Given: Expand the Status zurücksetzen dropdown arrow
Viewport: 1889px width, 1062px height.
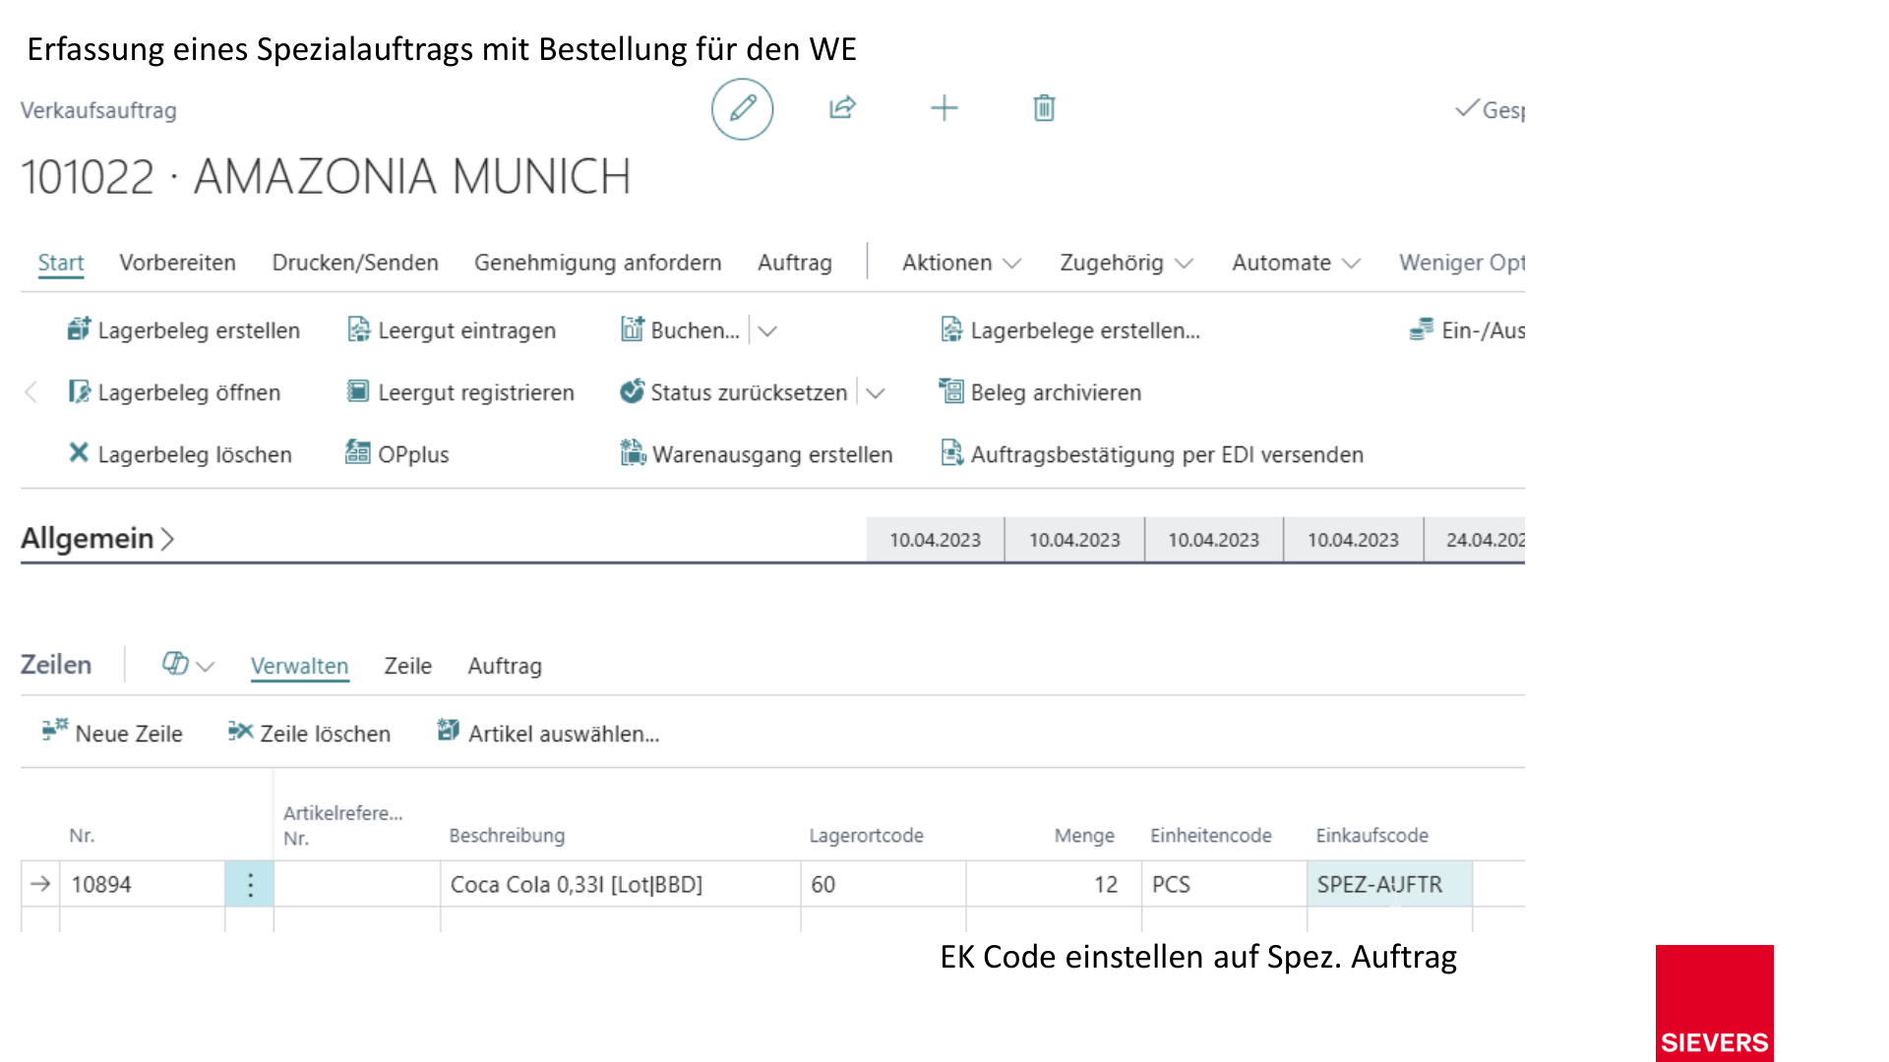Looking at the screenshot, I should tap(876, 393).
